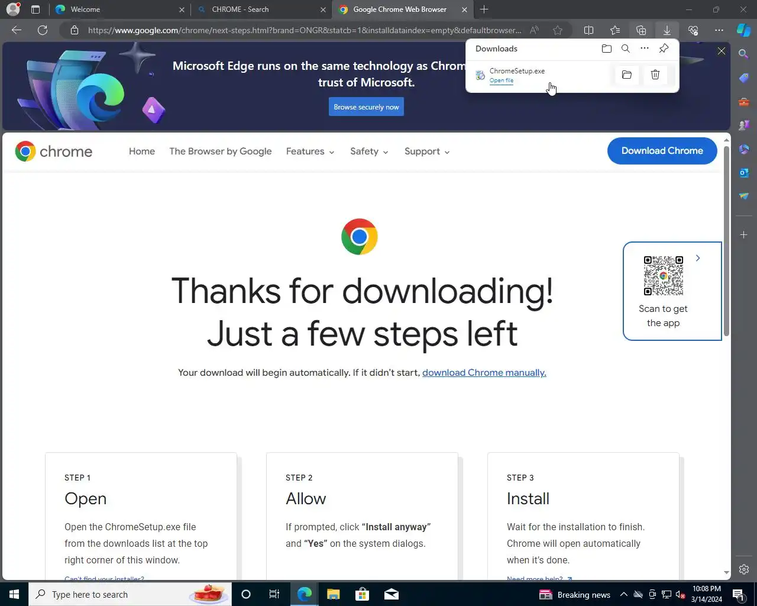Expand the Features dropdown menu
The height and width of the screenshot is (606, 757).
click(x=310, y=151)
